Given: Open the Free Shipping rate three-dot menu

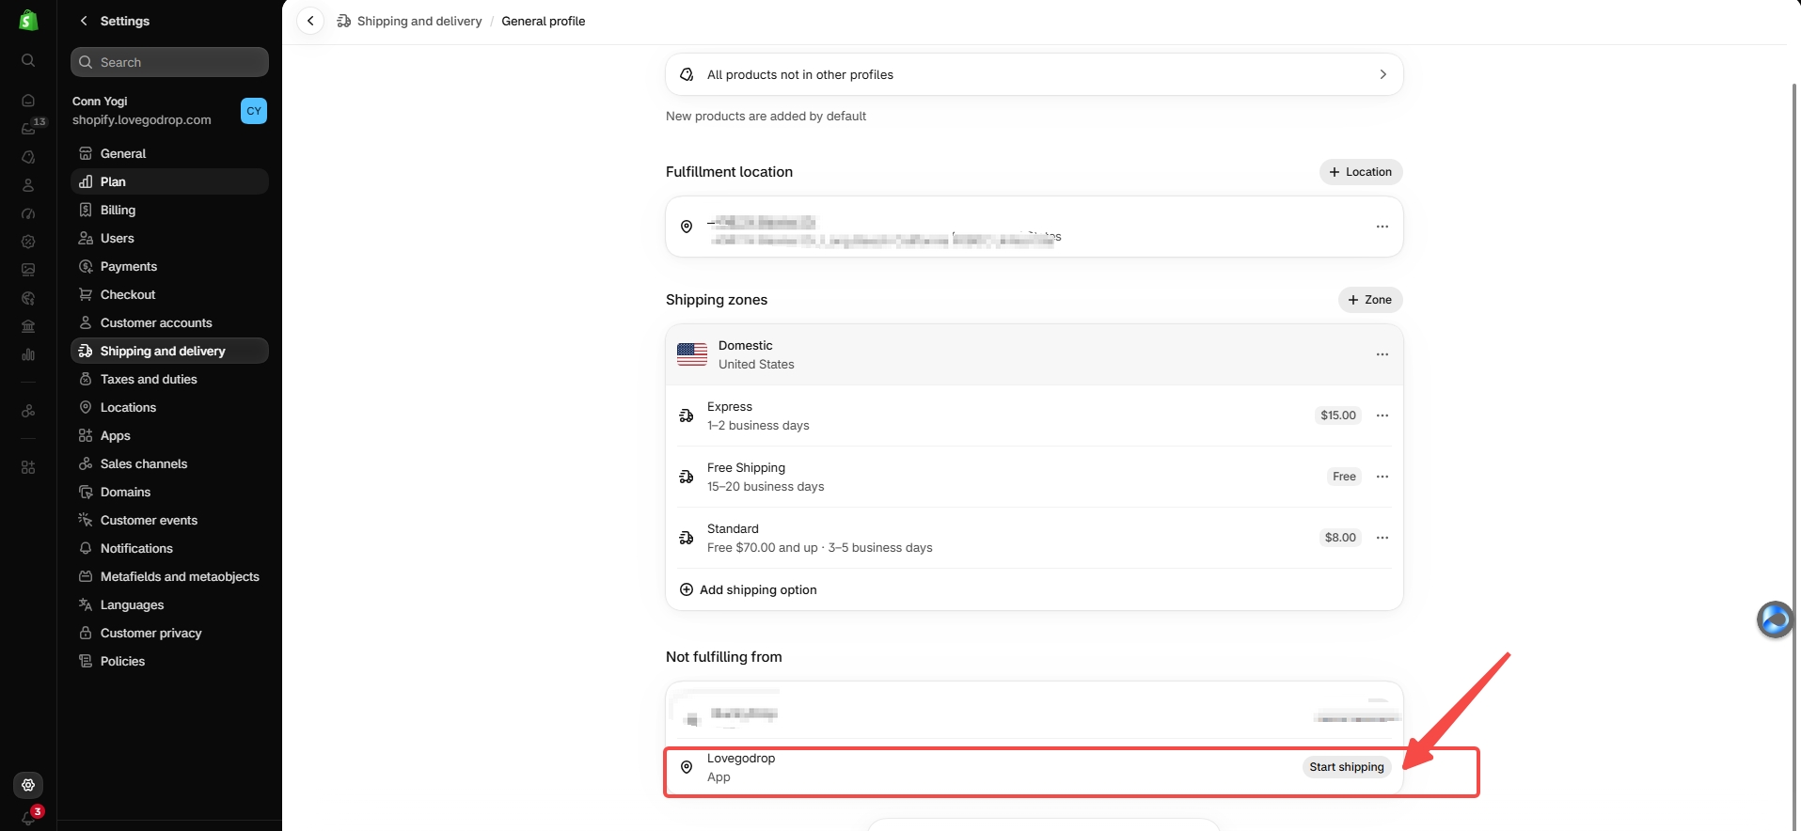Looking at the screenshot, I should 1382,477.
